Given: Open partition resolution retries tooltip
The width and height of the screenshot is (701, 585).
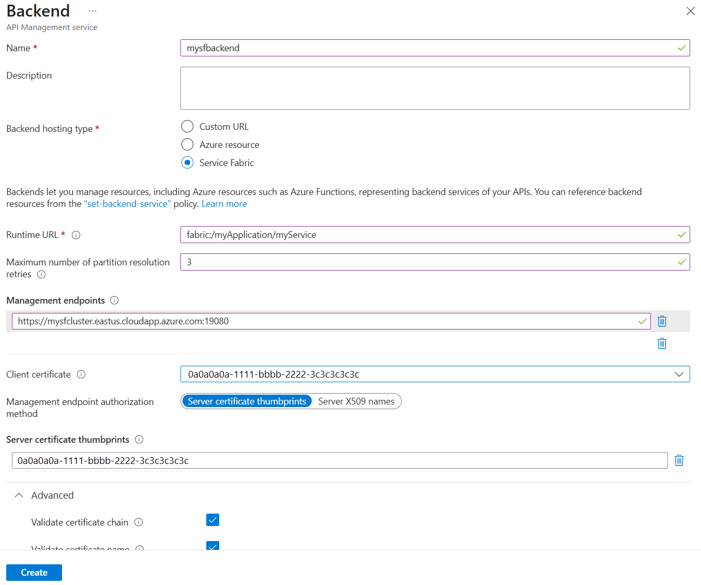Looking at the screenshot, I should click(x=41, y=275).
